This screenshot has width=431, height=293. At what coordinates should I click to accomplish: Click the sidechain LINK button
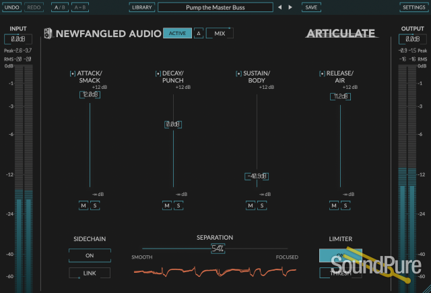click(x=90, y=273)
